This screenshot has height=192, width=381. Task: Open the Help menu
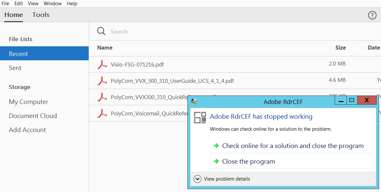tap(72, 4)
